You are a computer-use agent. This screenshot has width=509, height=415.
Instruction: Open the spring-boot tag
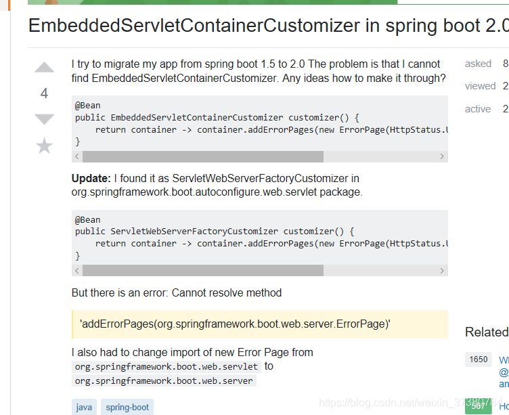(x=127, y=407)
